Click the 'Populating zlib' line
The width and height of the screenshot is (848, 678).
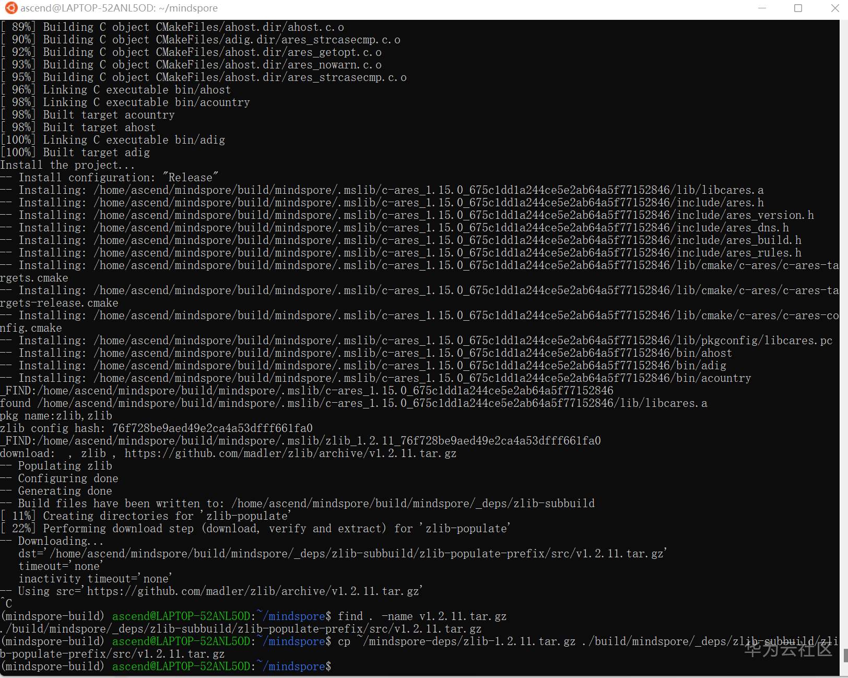[56, 466]
